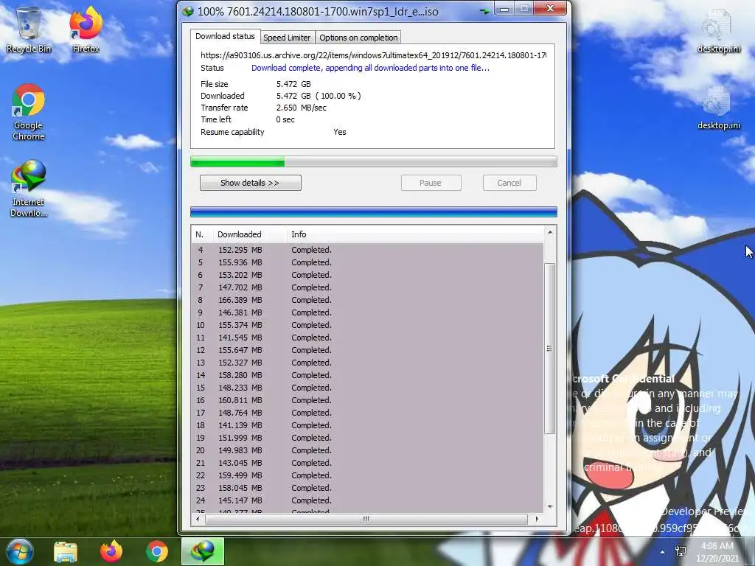Select row 10 with 155.374 MB

tap(367, 325)
